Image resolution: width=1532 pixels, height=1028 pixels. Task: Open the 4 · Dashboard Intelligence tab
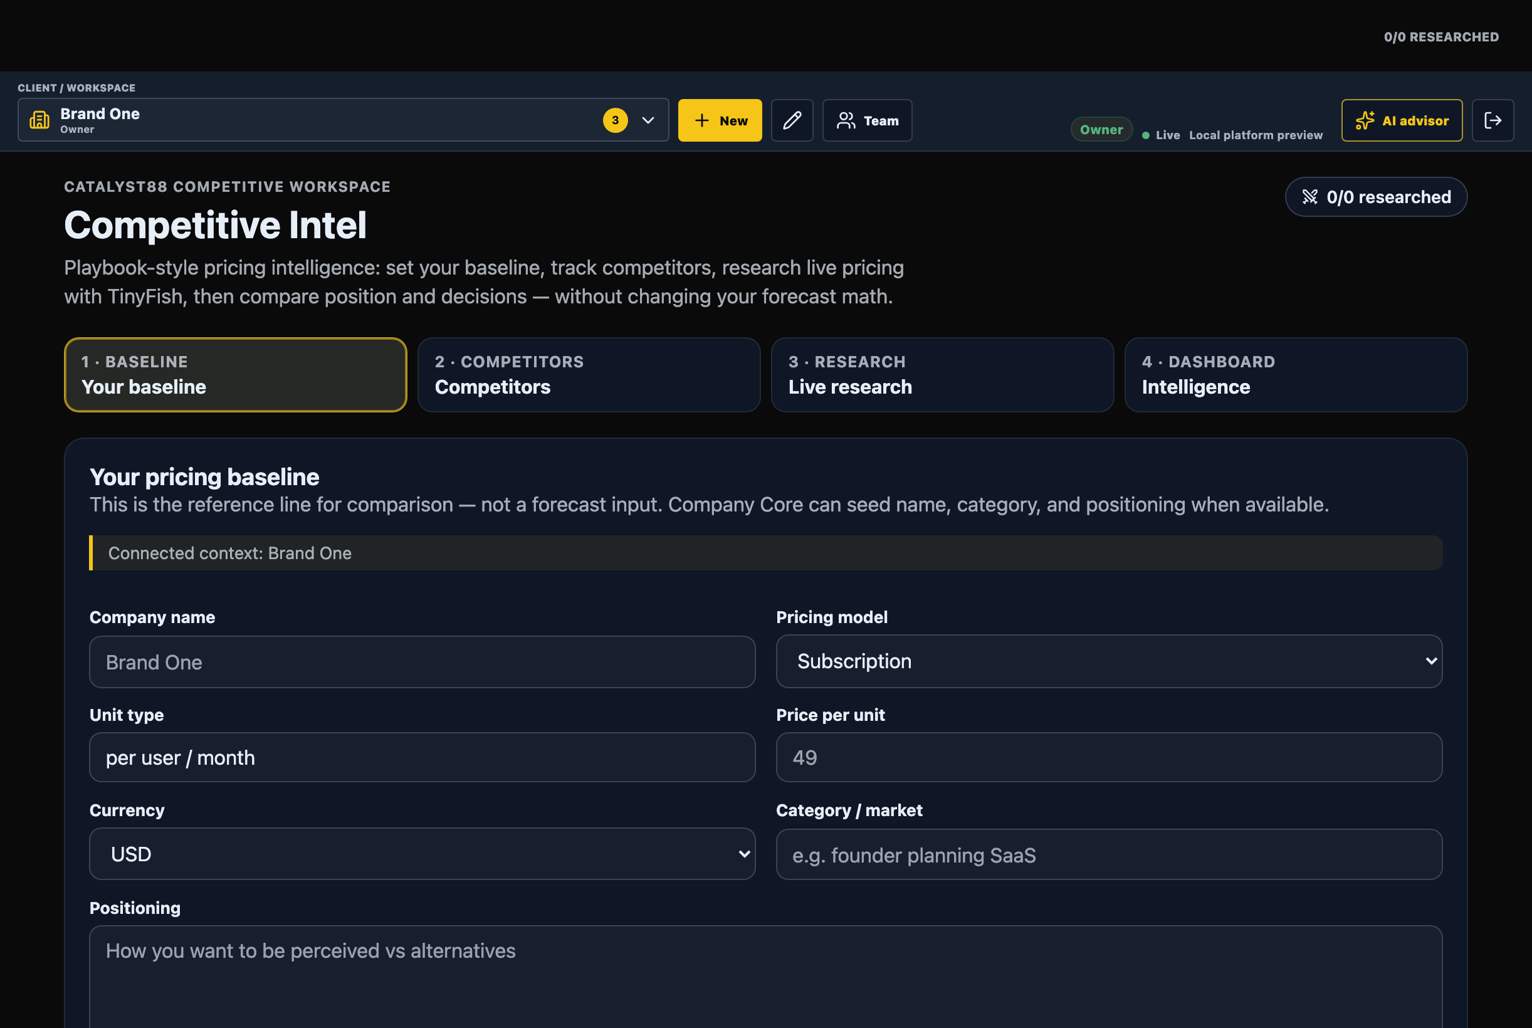pos(1295,374)
